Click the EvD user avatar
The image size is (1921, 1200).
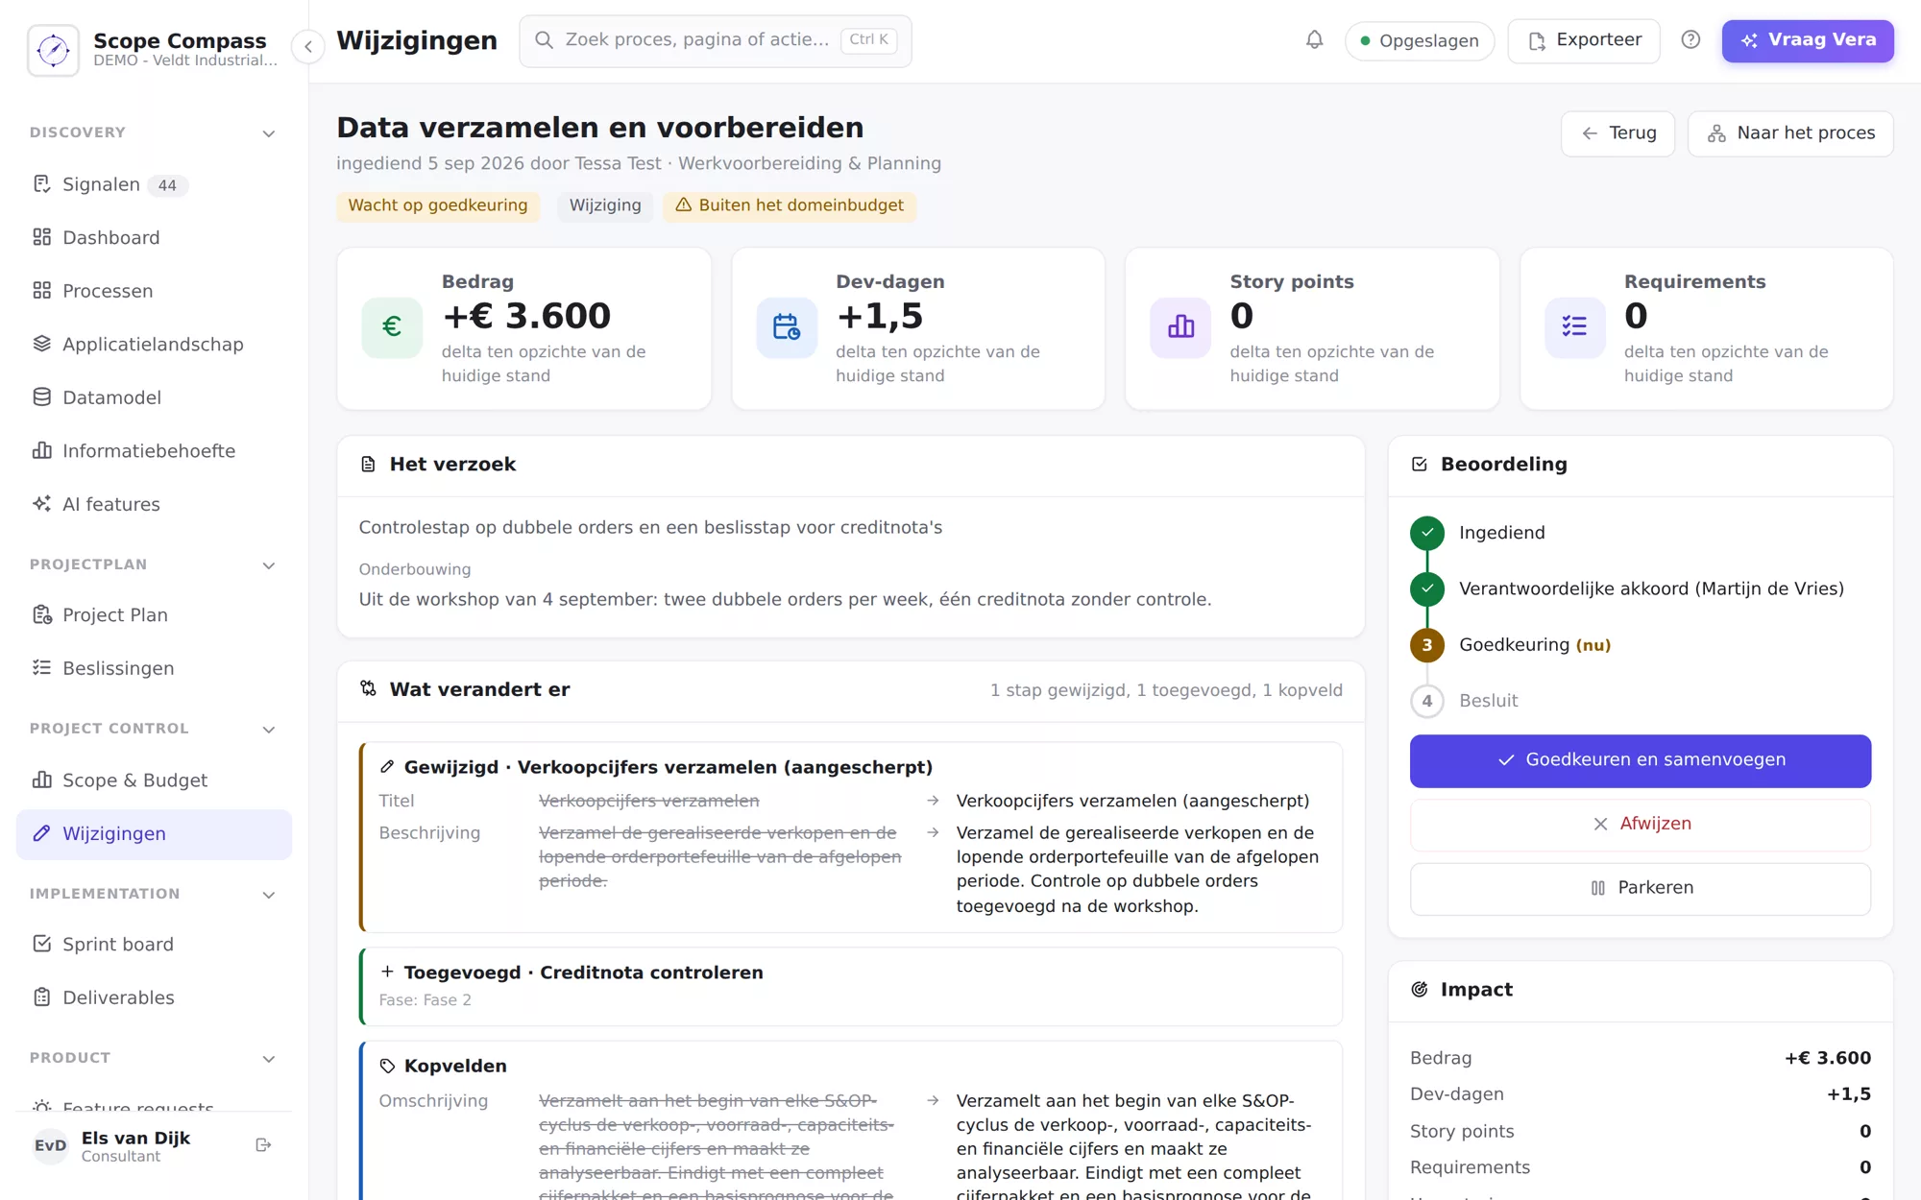[50, 1146]
